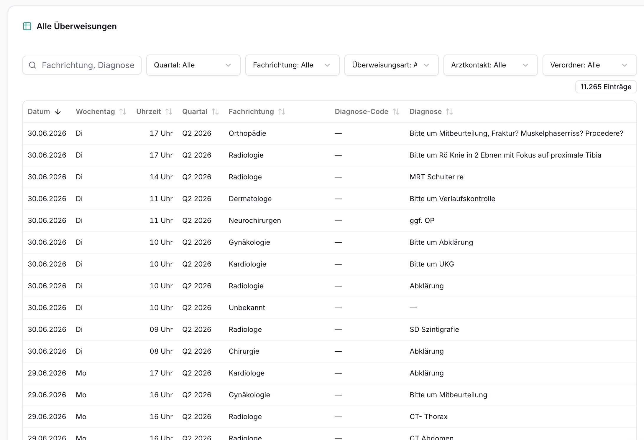Screen dimensions: 644x440
Task: Focus the Fachrichtung, Diagnose search field
Action: (x=82, y=65)
